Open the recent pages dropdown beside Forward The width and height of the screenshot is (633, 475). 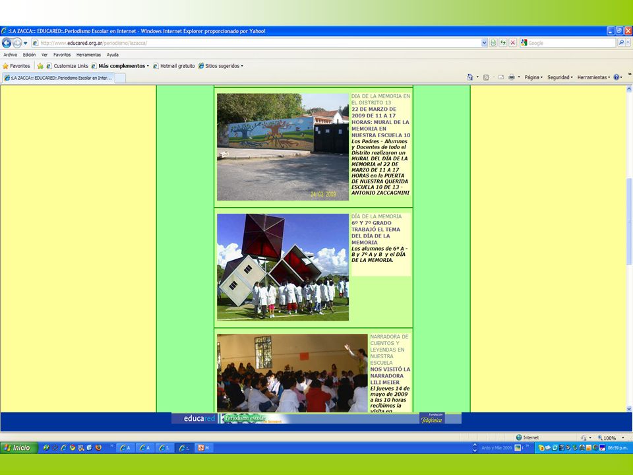pos(26,43)
